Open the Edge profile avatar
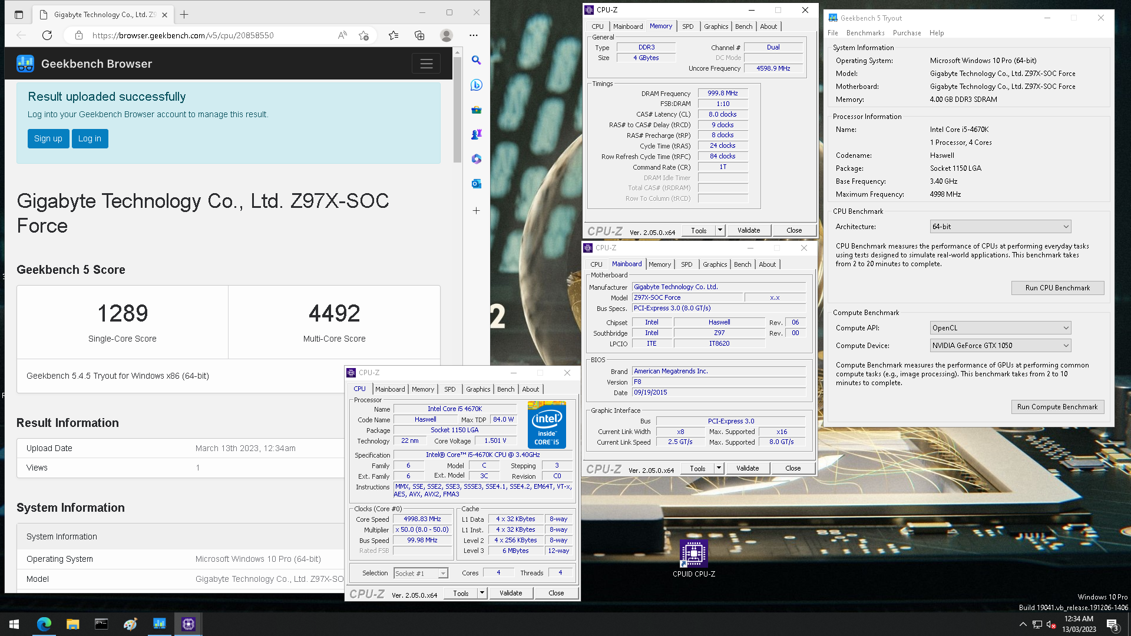The width and height of the screenshot is (1131, 636). (x=447, y=35)
